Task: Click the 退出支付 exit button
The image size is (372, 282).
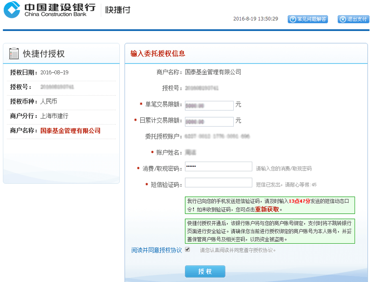Action: tap(353, 19)
